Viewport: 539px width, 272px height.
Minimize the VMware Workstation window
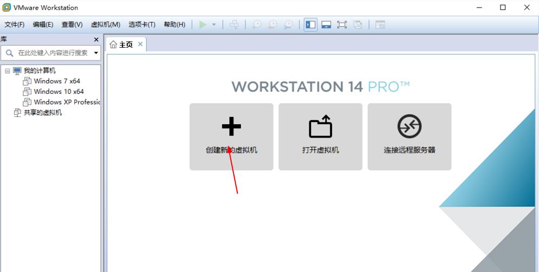(x=478, y=7)
